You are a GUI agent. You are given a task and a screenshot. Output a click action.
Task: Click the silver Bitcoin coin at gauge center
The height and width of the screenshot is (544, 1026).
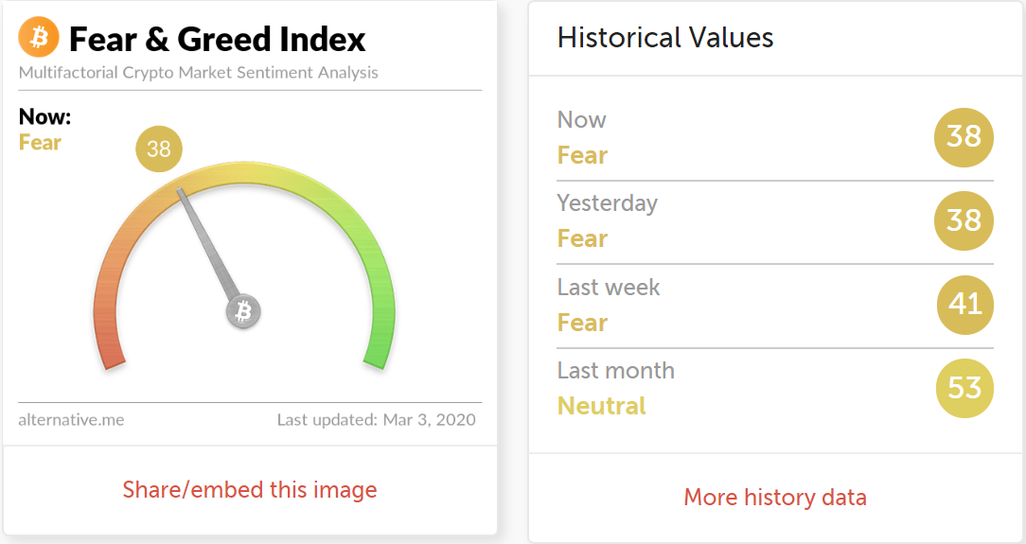[243, 311]
